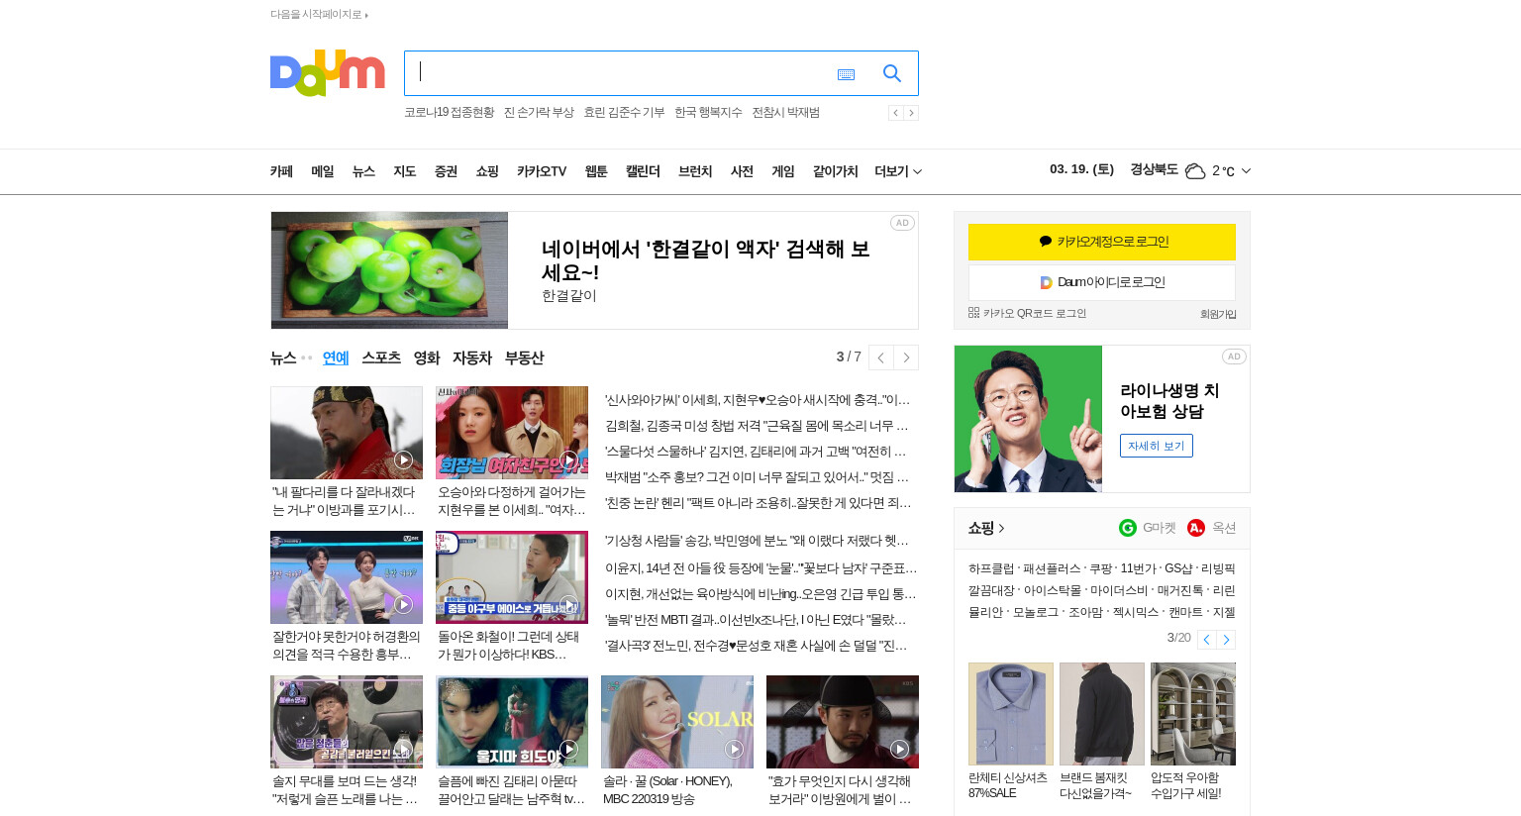Play the 울지마 희도야 video

click(x=512, y=722)
